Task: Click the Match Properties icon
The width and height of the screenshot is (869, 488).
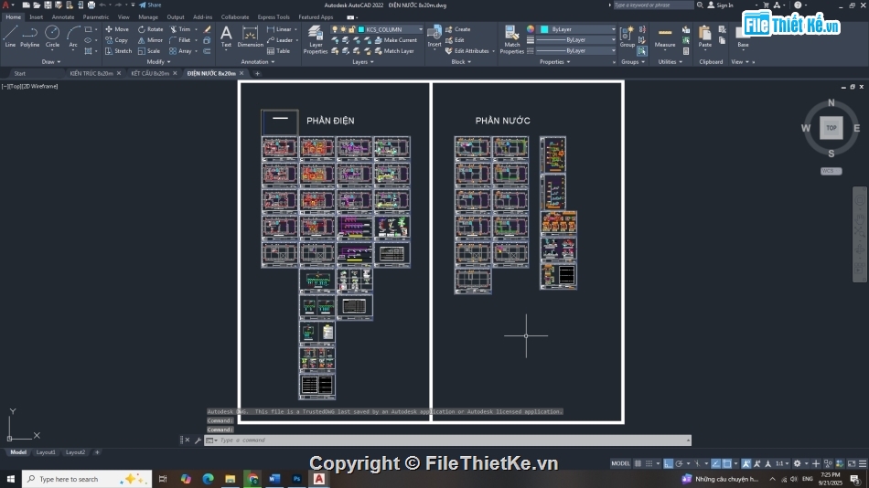Action: point(512,37)
